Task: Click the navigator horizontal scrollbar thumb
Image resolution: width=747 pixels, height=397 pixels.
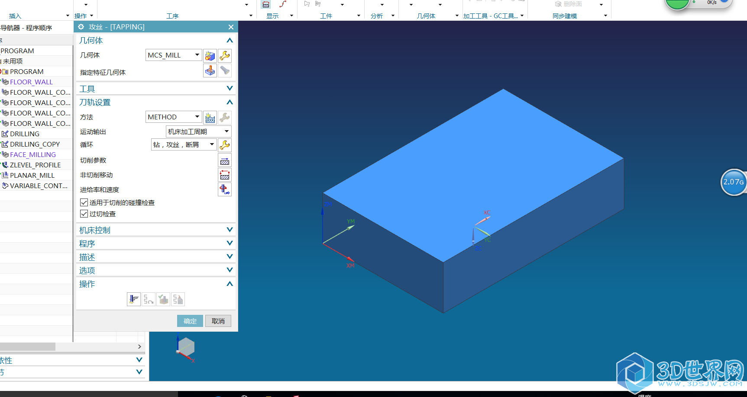Action: (28, 346)
